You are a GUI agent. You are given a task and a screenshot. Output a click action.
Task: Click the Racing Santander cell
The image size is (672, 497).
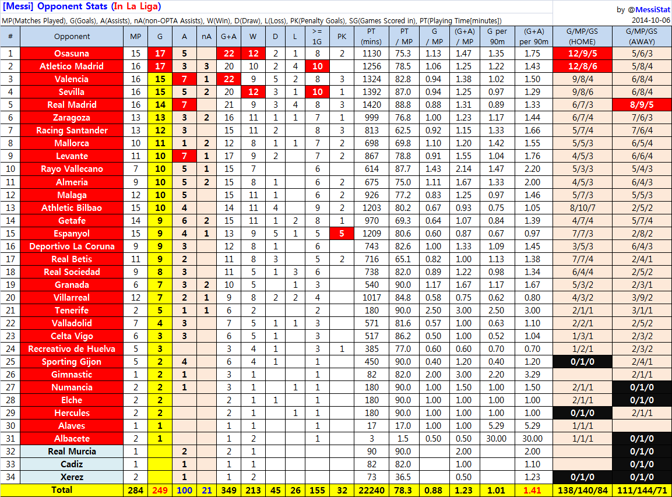tap(72, 131)
